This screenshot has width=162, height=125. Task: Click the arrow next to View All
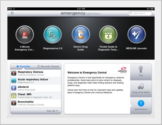coord(57,111)
